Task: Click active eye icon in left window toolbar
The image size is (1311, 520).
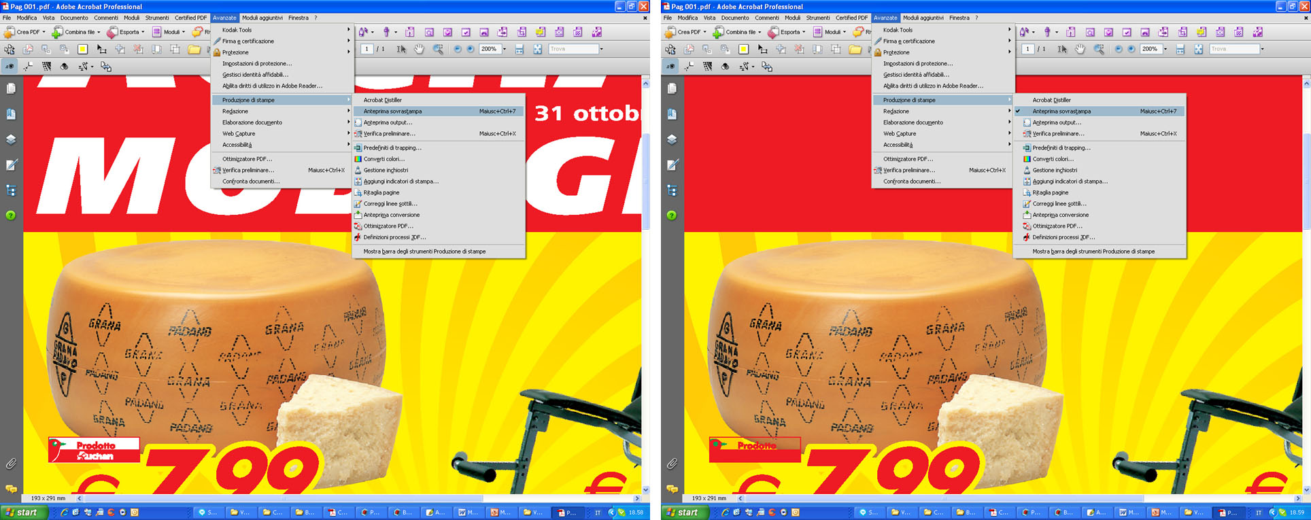Action: (10, 67)
